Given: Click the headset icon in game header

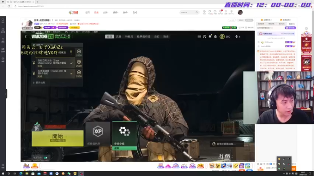Looking at the screenshot, I should point(204,36).
